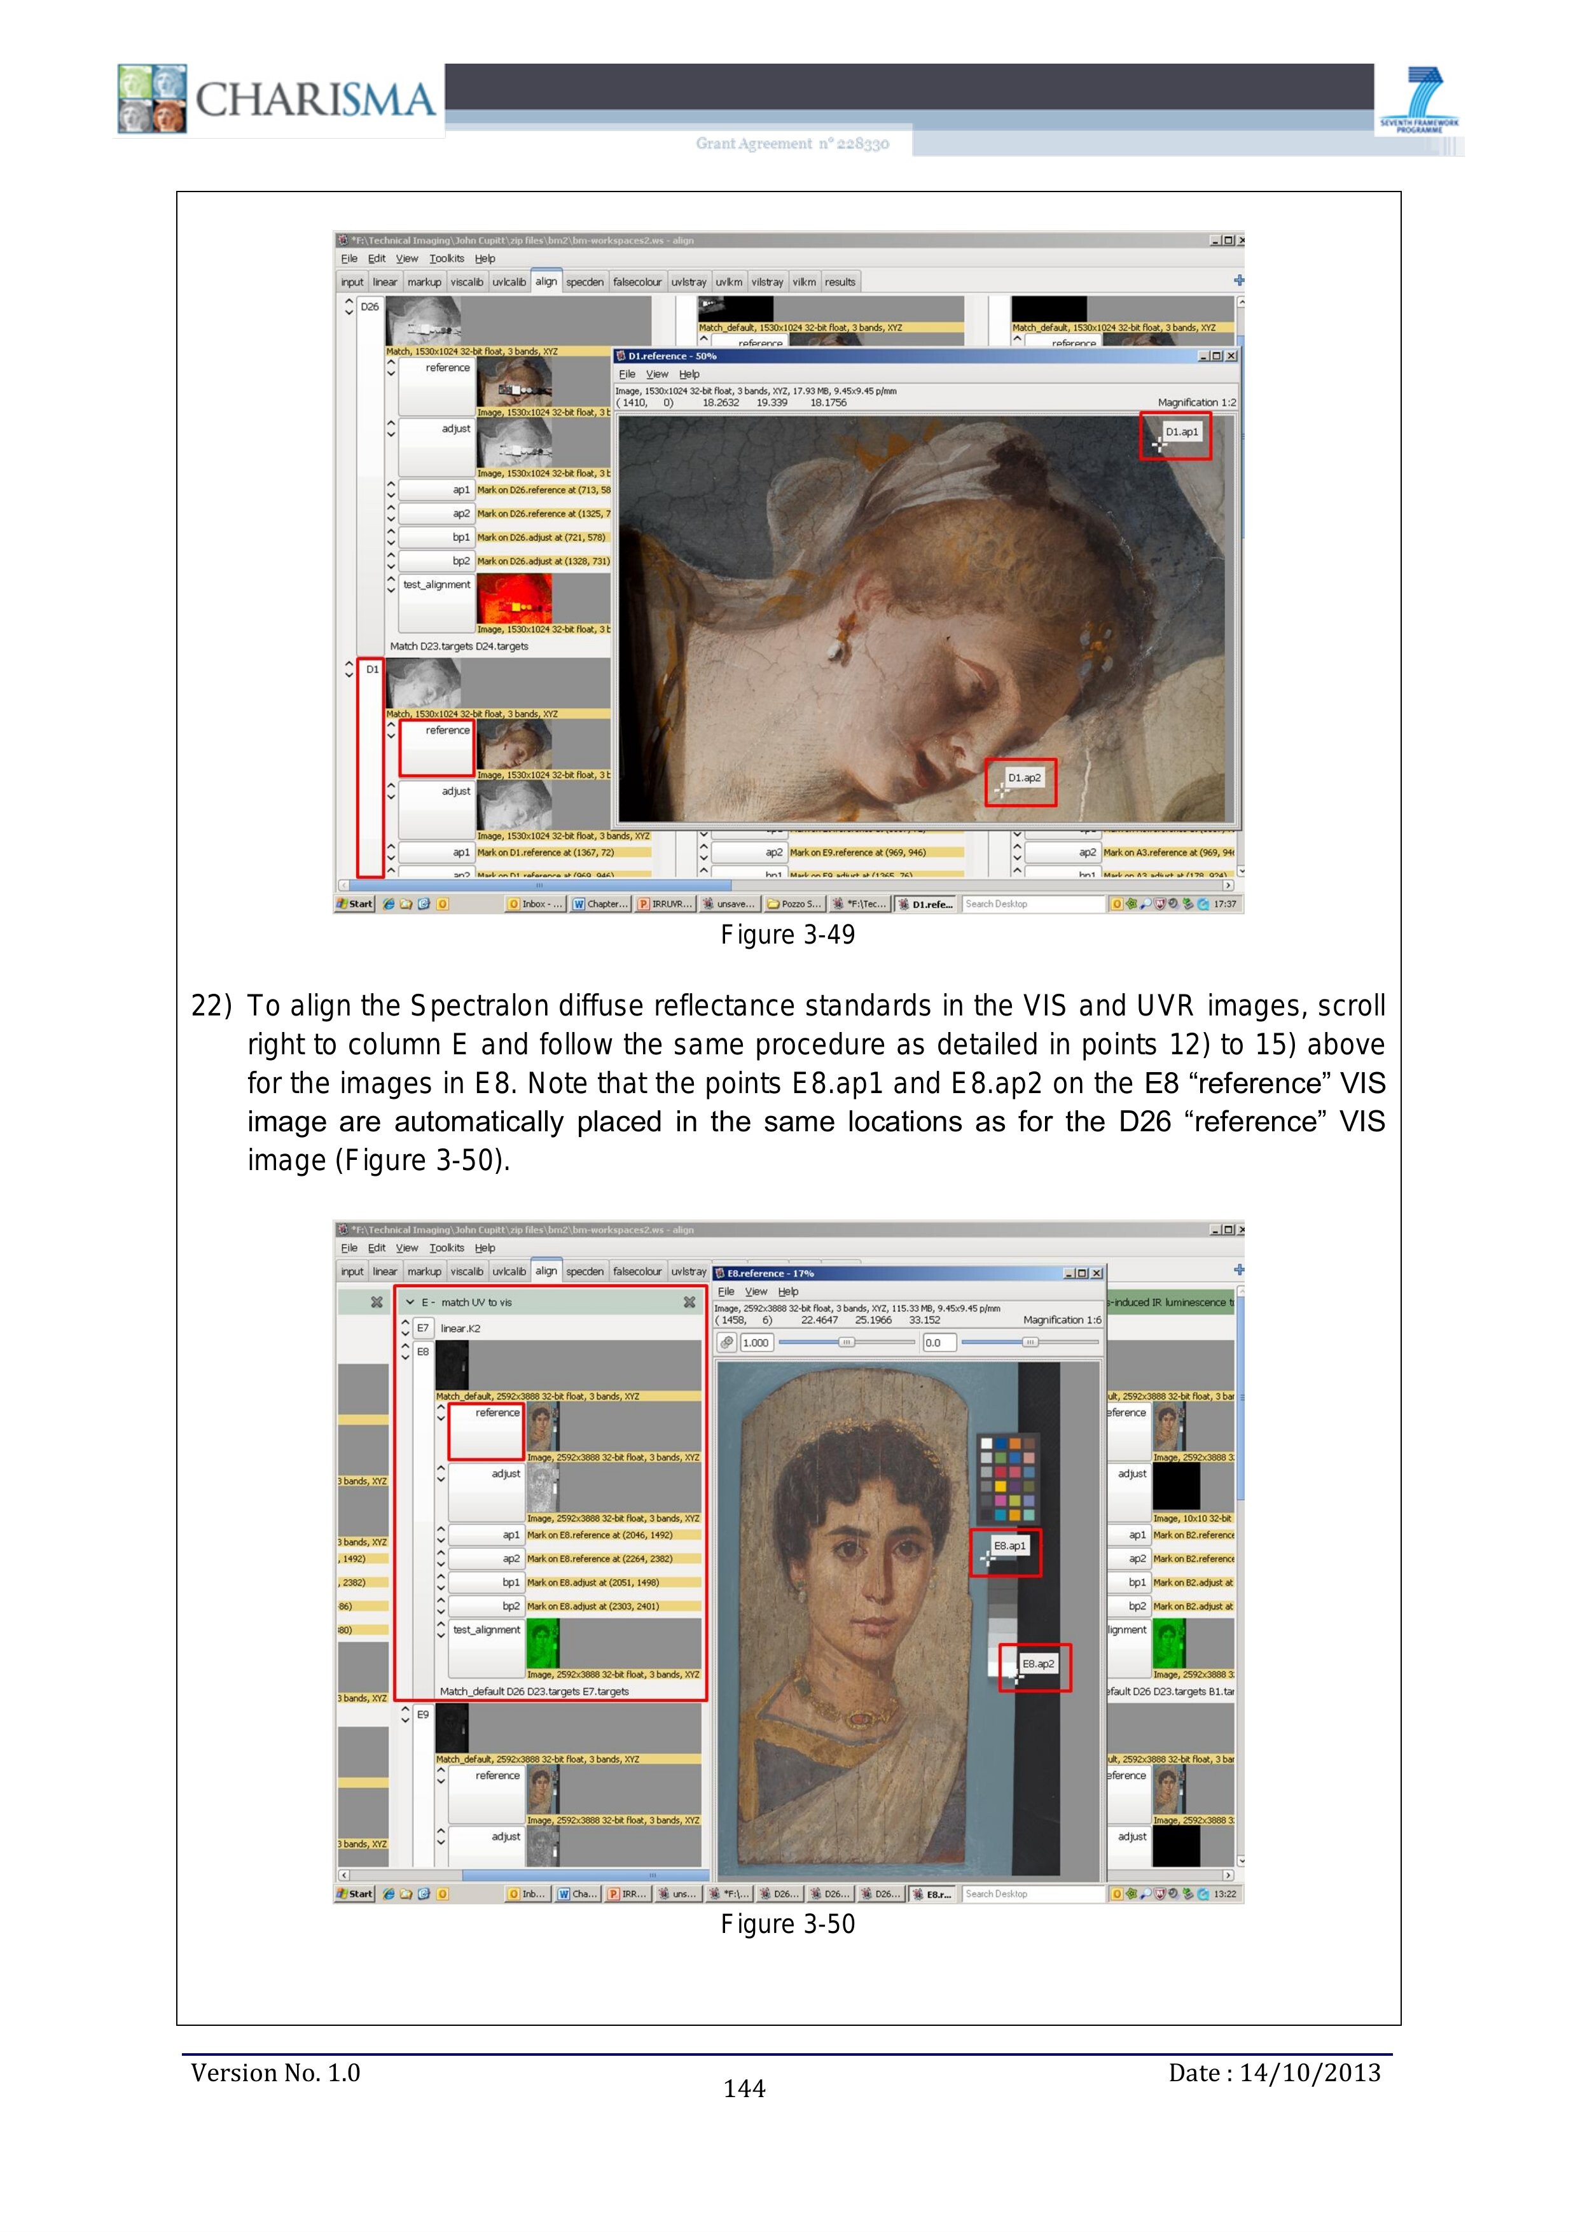Open the 'Chapter...' Word taskbar item in Figure 3-49
The image size is (1578, 2232).
(x=600, y=904)
